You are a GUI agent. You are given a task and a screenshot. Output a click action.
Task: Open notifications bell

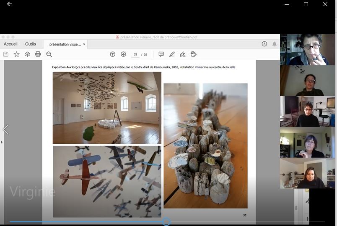275,44
